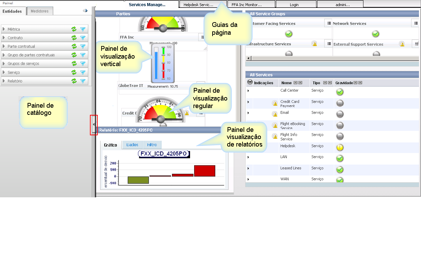Screen dimensions: 421x275
Task: Expand the LAN service row
Action: [x=248, y=157]
